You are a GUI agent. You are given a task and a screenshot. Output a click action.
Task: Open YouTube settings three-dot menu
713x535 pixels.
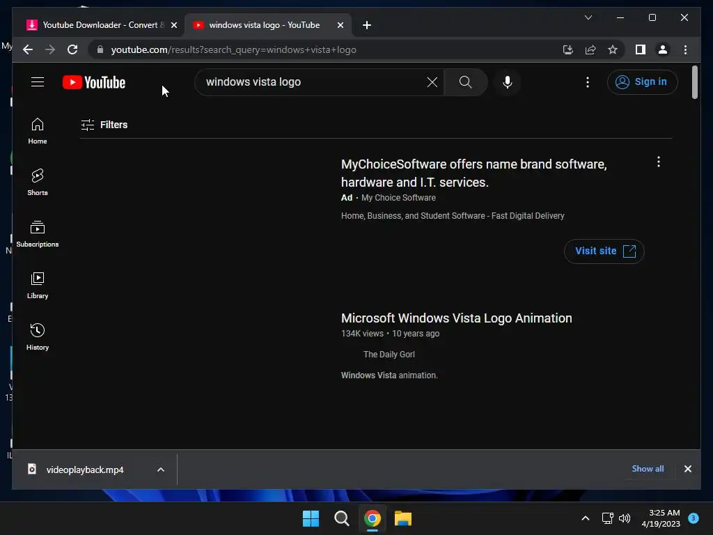pyautogui.click(x=588, y=82)
